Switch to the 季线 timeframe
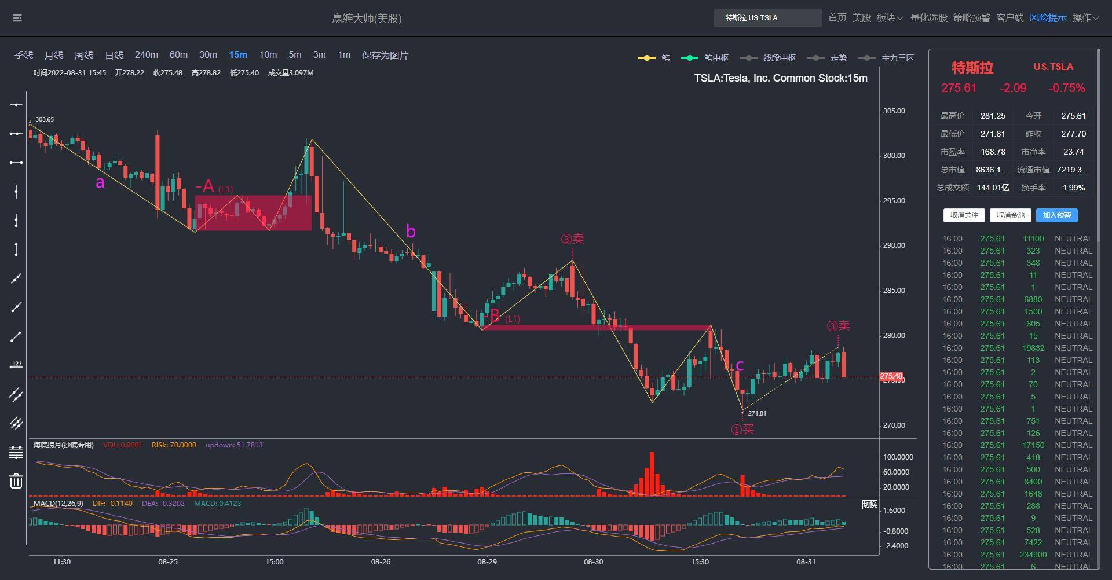Viewport: 1112px width, 580px height. click(x=24, y=55)
